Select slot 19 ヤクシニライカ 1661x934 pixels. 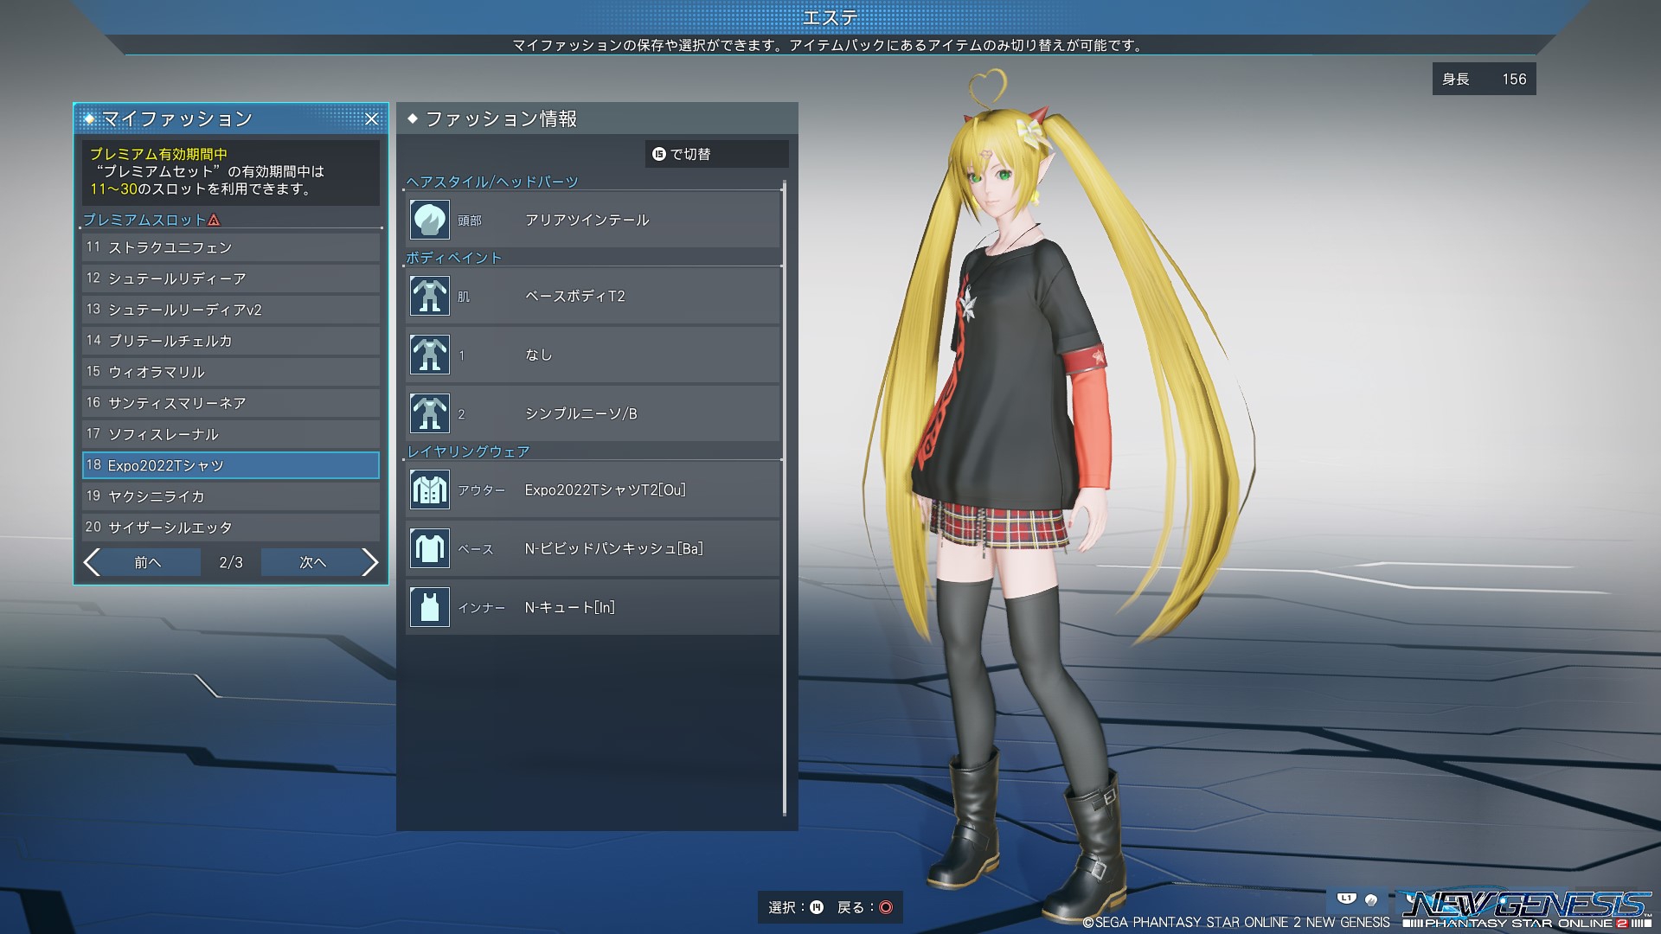pos(231,496)
